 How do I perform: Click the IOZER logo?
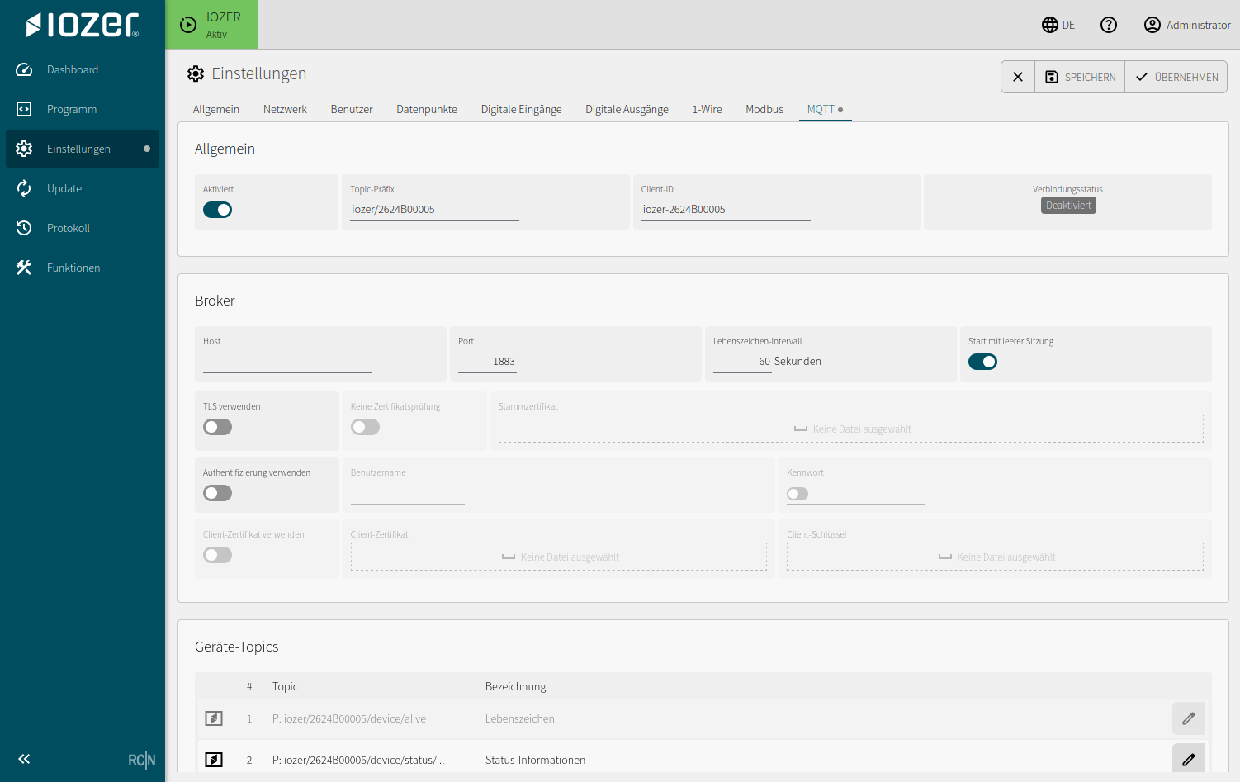click(x=83, y=25)
